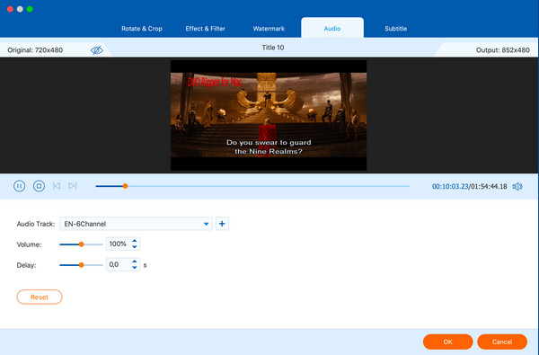Click the Title 10 label
This screenshot has width=539, height=355.
tap(273, 48)
